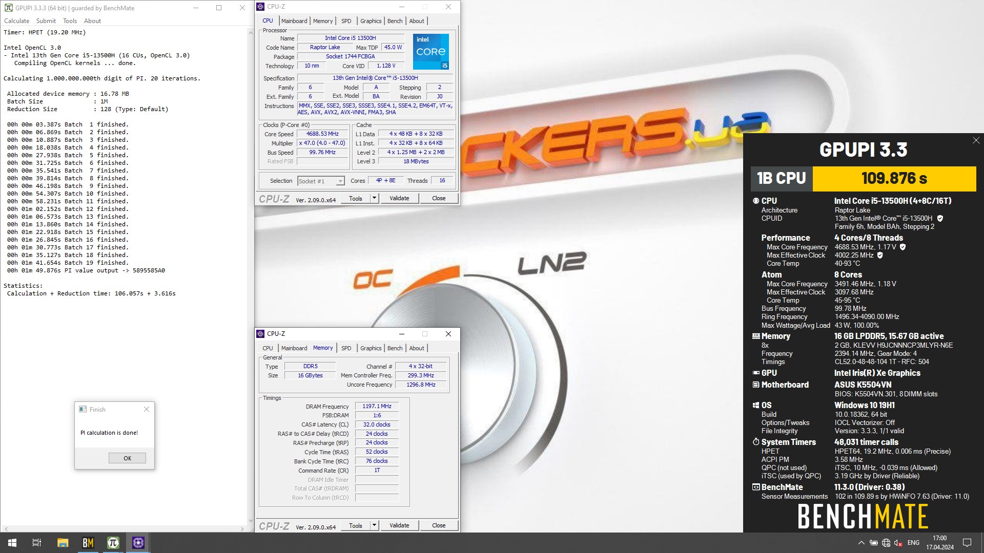
Task: Click the GPUPI pi icon in title bar
Action: pyautogui.click(x=8, y=8)
